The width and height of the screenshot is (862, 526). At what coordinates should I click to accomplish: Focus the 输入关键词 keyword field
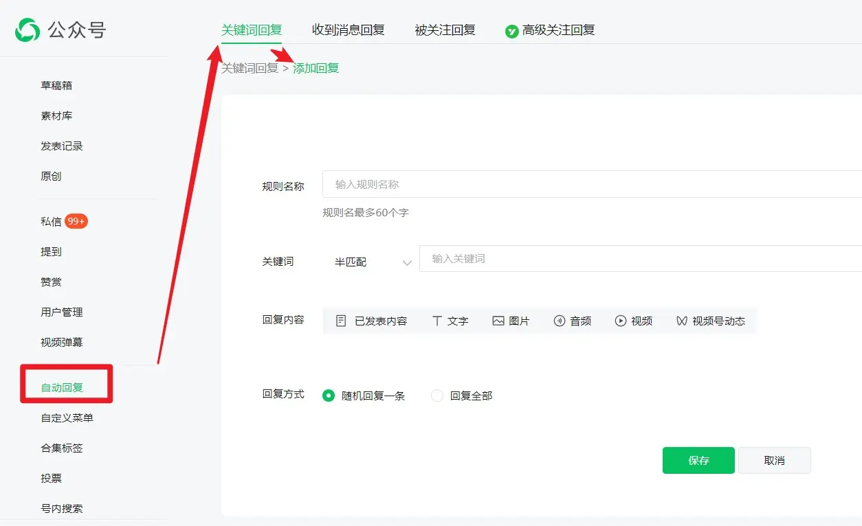pos(639,259)
